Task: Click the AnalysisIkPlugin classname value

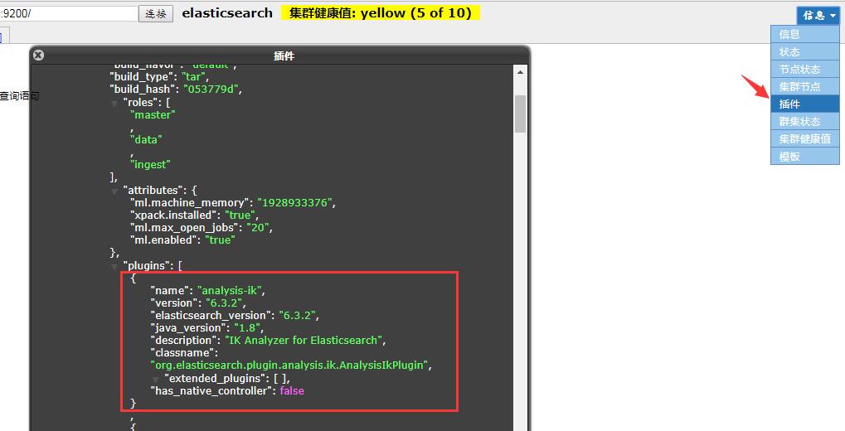Action: 290,366
